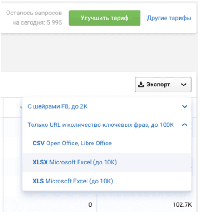Click the download icon on Экспорт button
200x216 pixels.
pos(141,85)
